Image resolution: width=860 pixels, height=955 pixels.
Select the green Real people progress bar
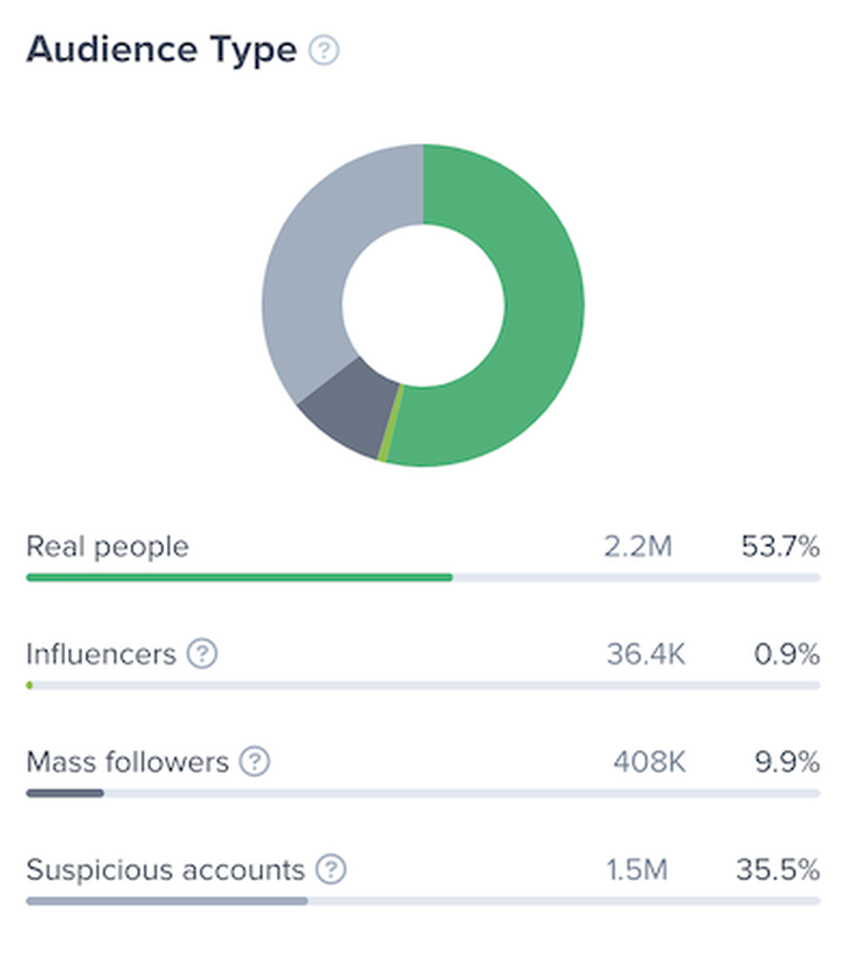click(x=239, y=577)
